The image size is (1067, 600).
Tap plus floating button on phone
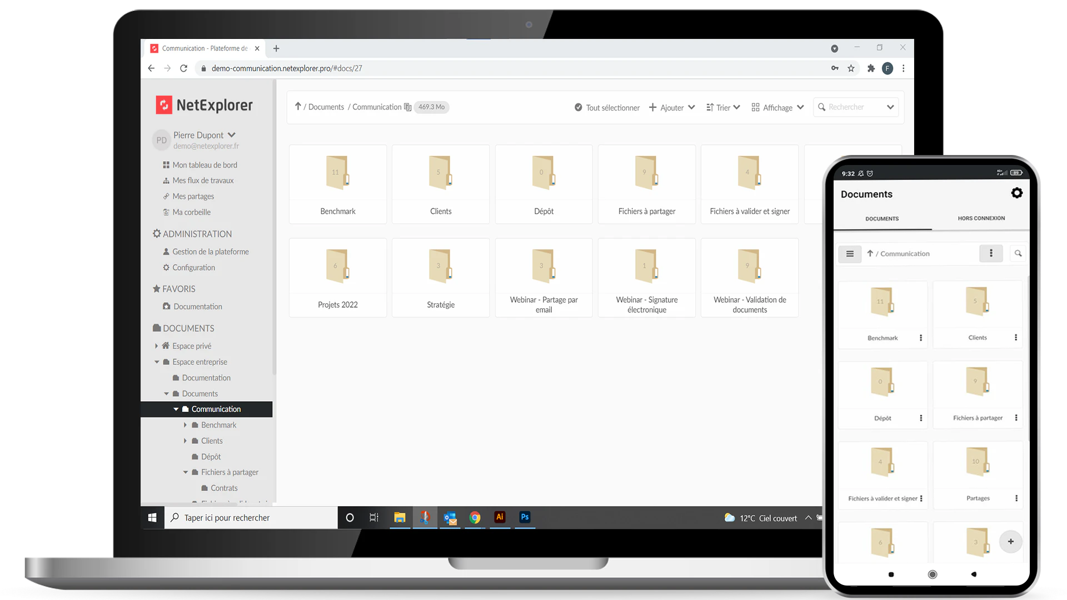click(x=1011, y=542)
